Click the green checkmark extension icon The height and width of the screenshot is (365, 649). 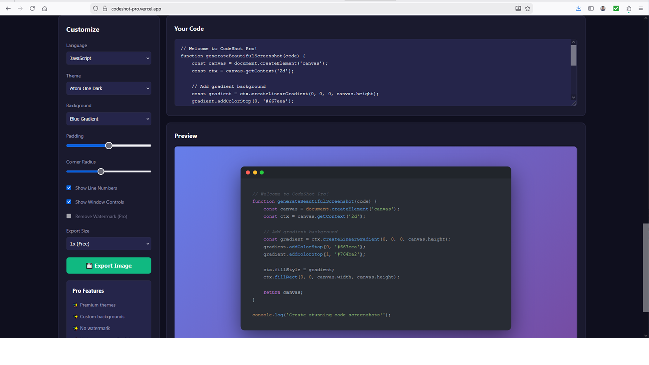pyautogui.click(x=616, y=8)
